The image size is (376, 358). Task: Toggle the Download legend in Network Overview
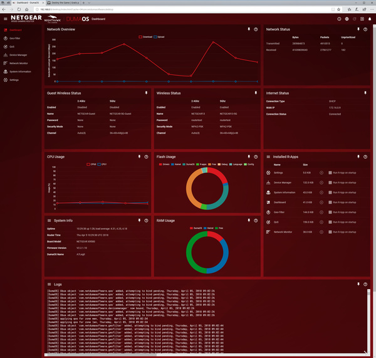coord(145,37)
